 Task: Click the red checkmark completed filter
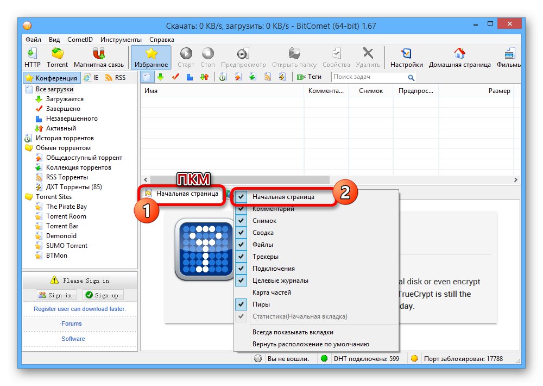pyautogui.click(x=175, y=77)
